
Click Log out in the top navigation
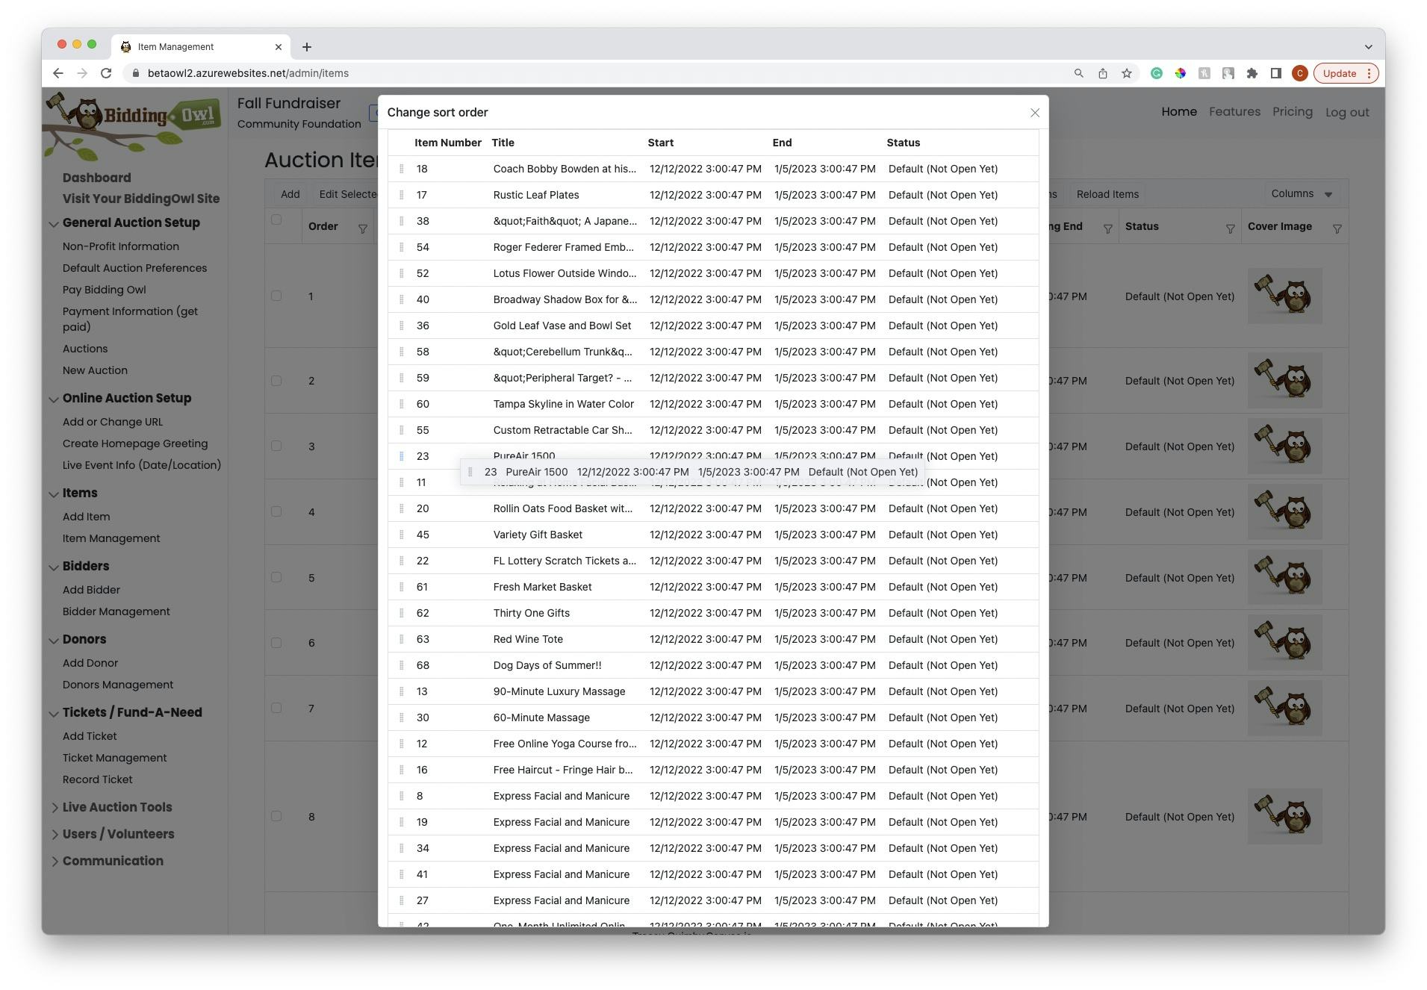[1347, 113]
